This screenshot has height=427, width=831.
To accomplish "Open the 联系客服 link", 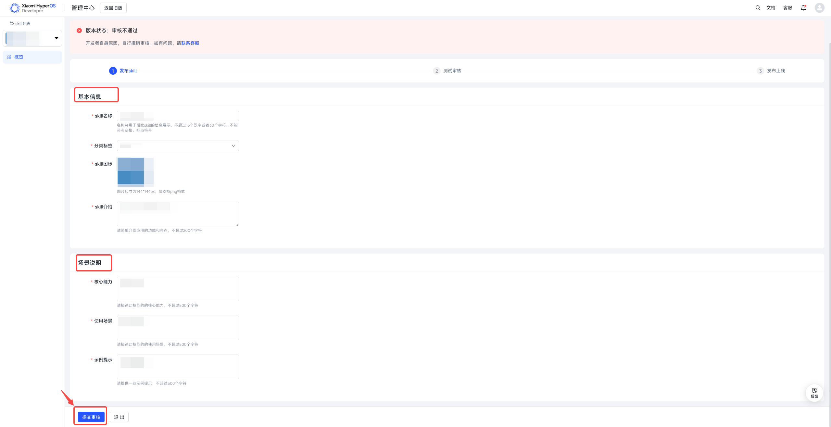I will point(190,43).
